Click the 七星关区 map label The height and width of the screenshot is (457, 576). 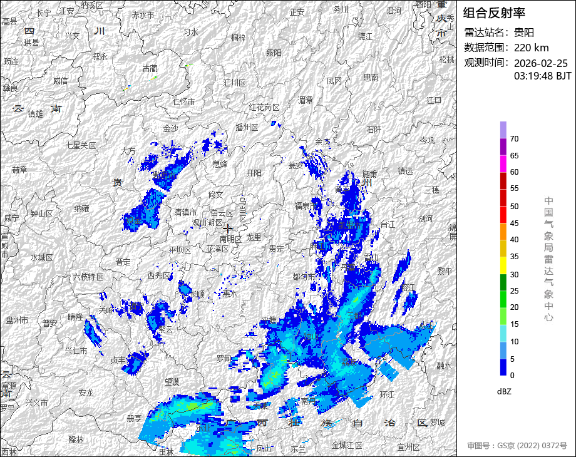click(81, 145)
